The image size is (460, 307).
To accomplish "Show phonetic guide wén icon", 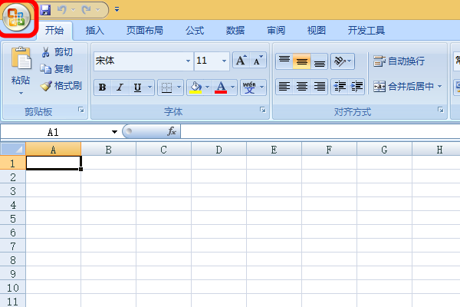I will (249, 87).
